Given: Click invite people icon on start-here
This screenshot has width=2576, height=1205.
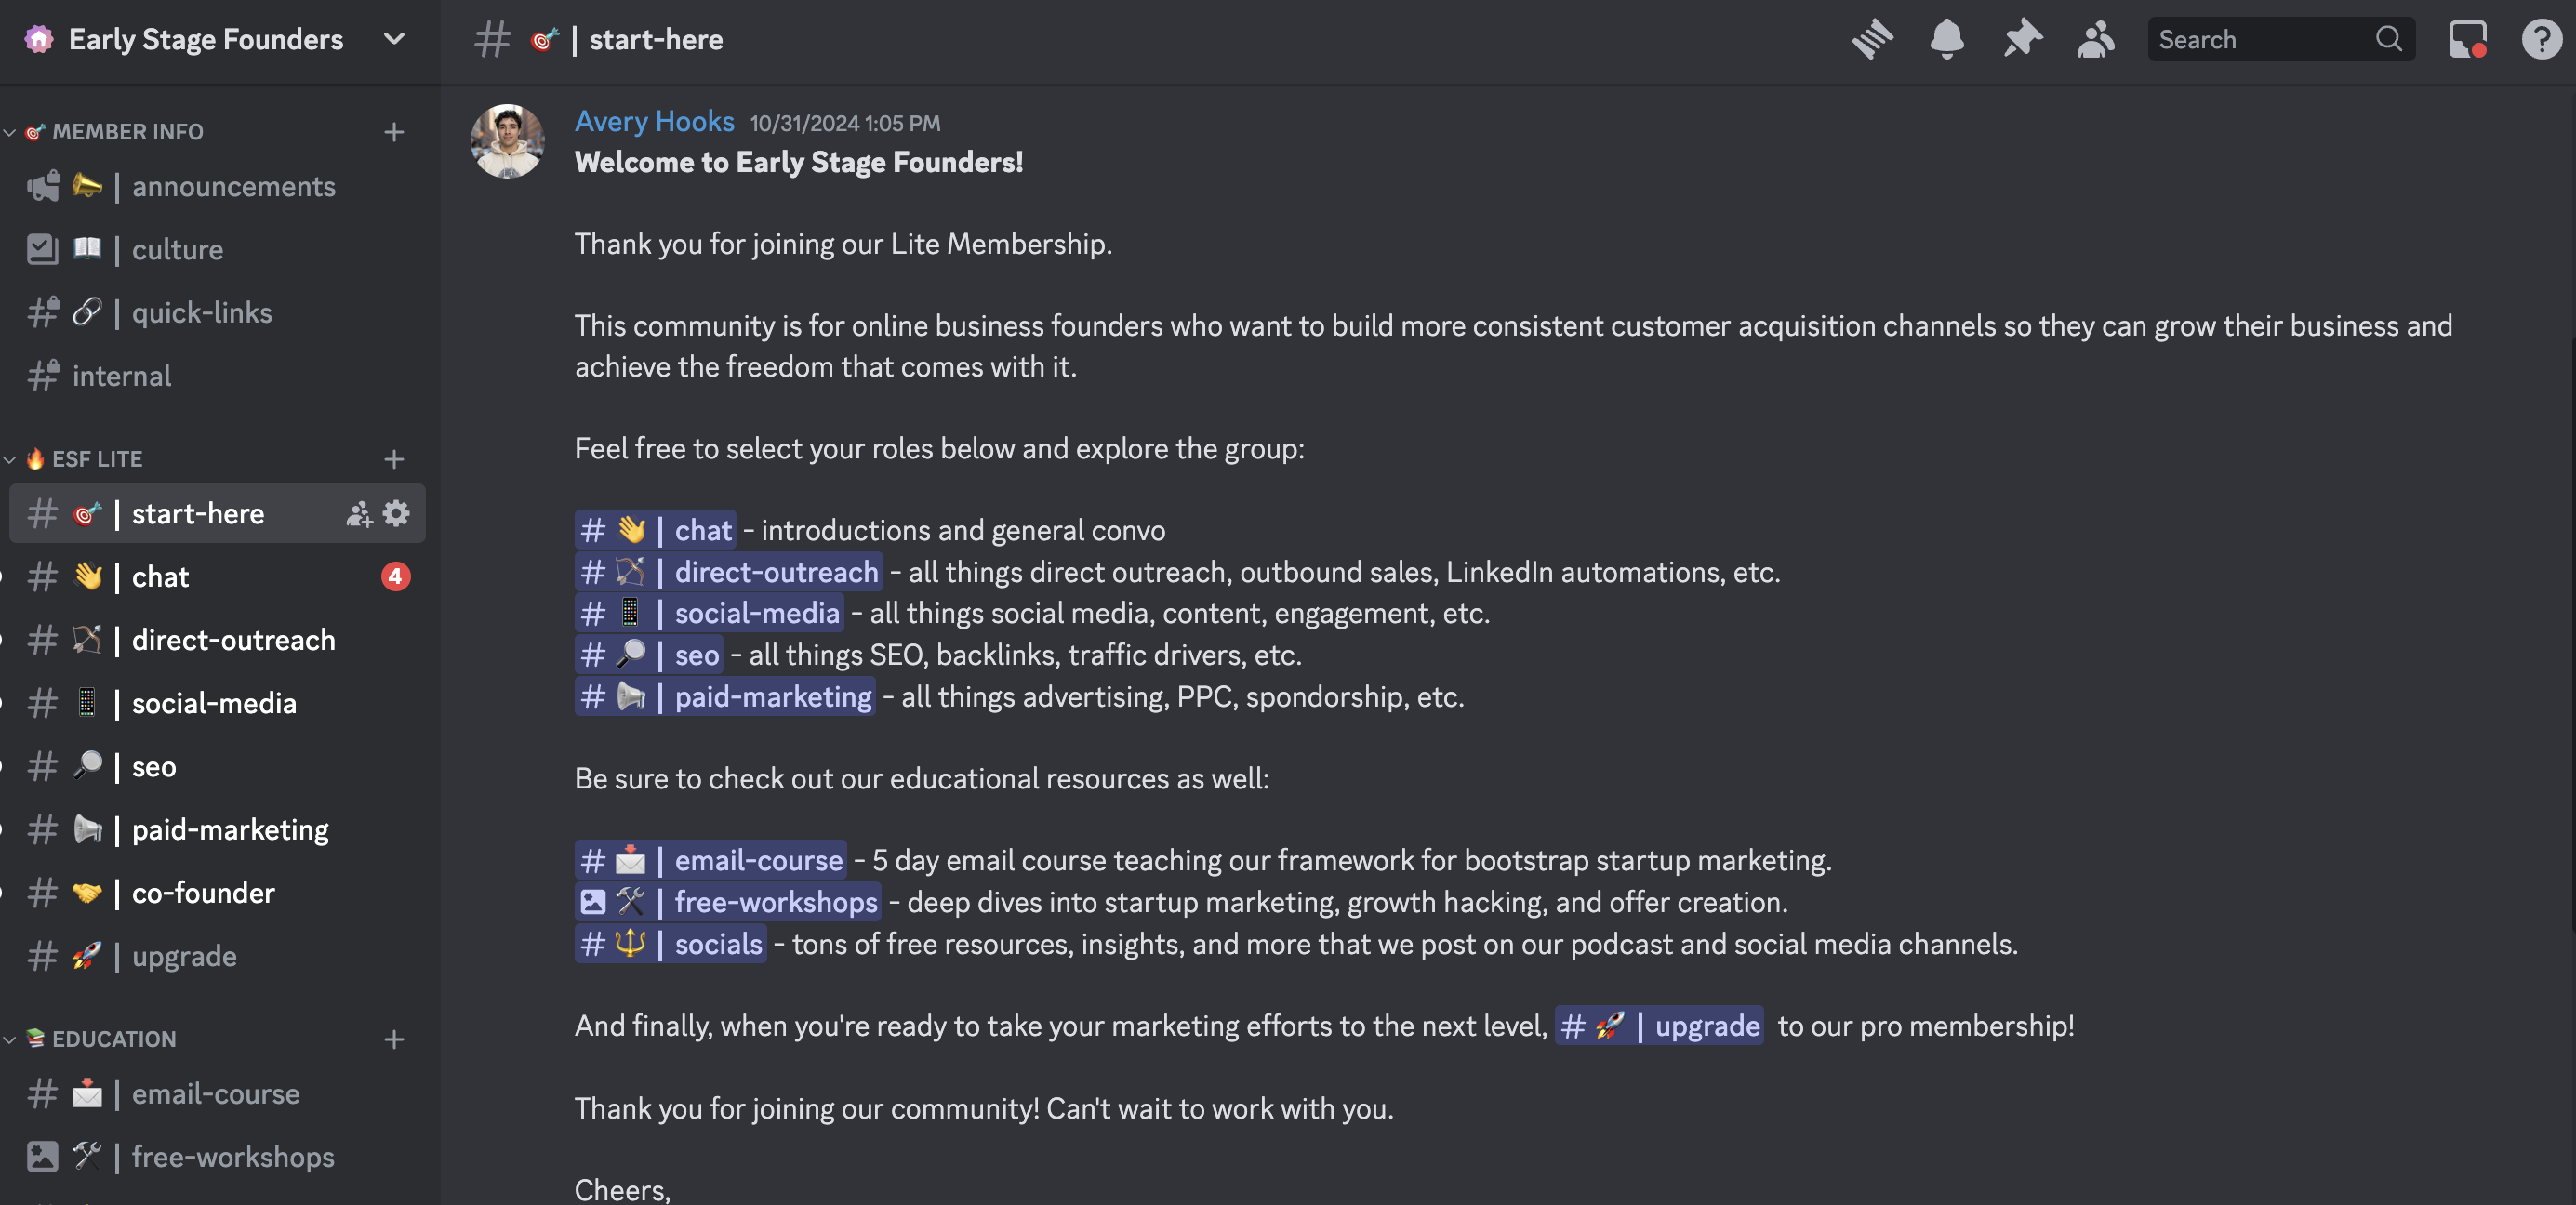Looking at the screenshot, I should pos(358,514).
